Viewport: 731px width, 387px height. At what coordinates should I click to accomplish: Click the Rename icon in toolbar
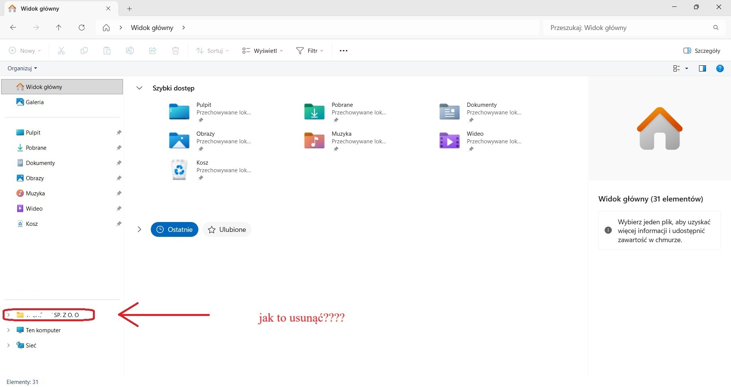point(130,51)
